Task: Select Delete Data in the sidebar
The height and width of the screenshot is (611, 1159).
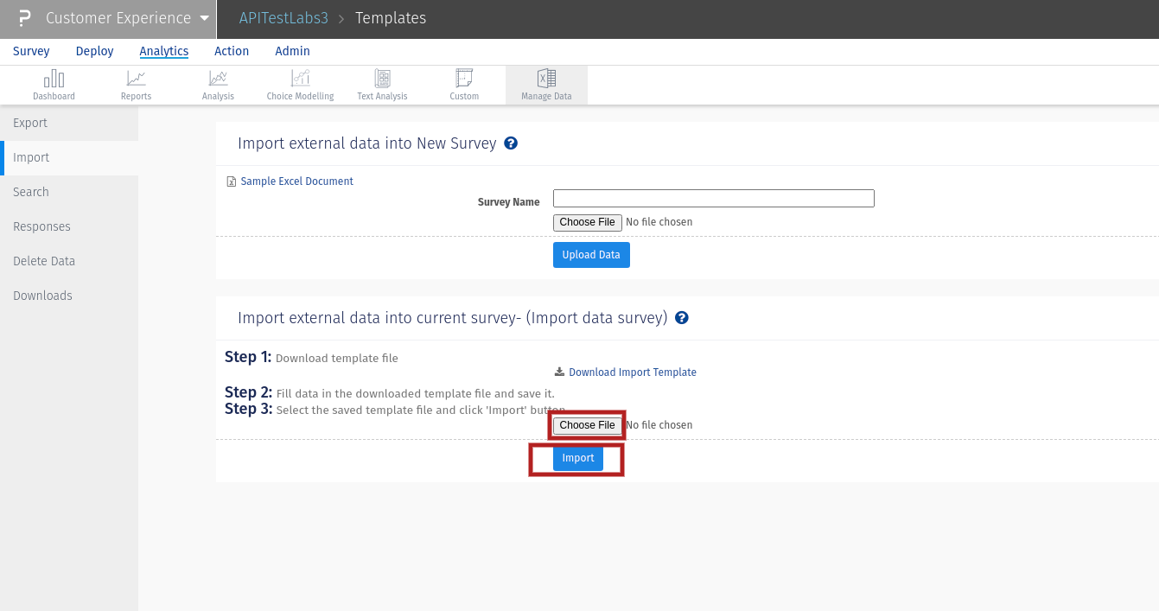Action: click(x=44, y=261)
